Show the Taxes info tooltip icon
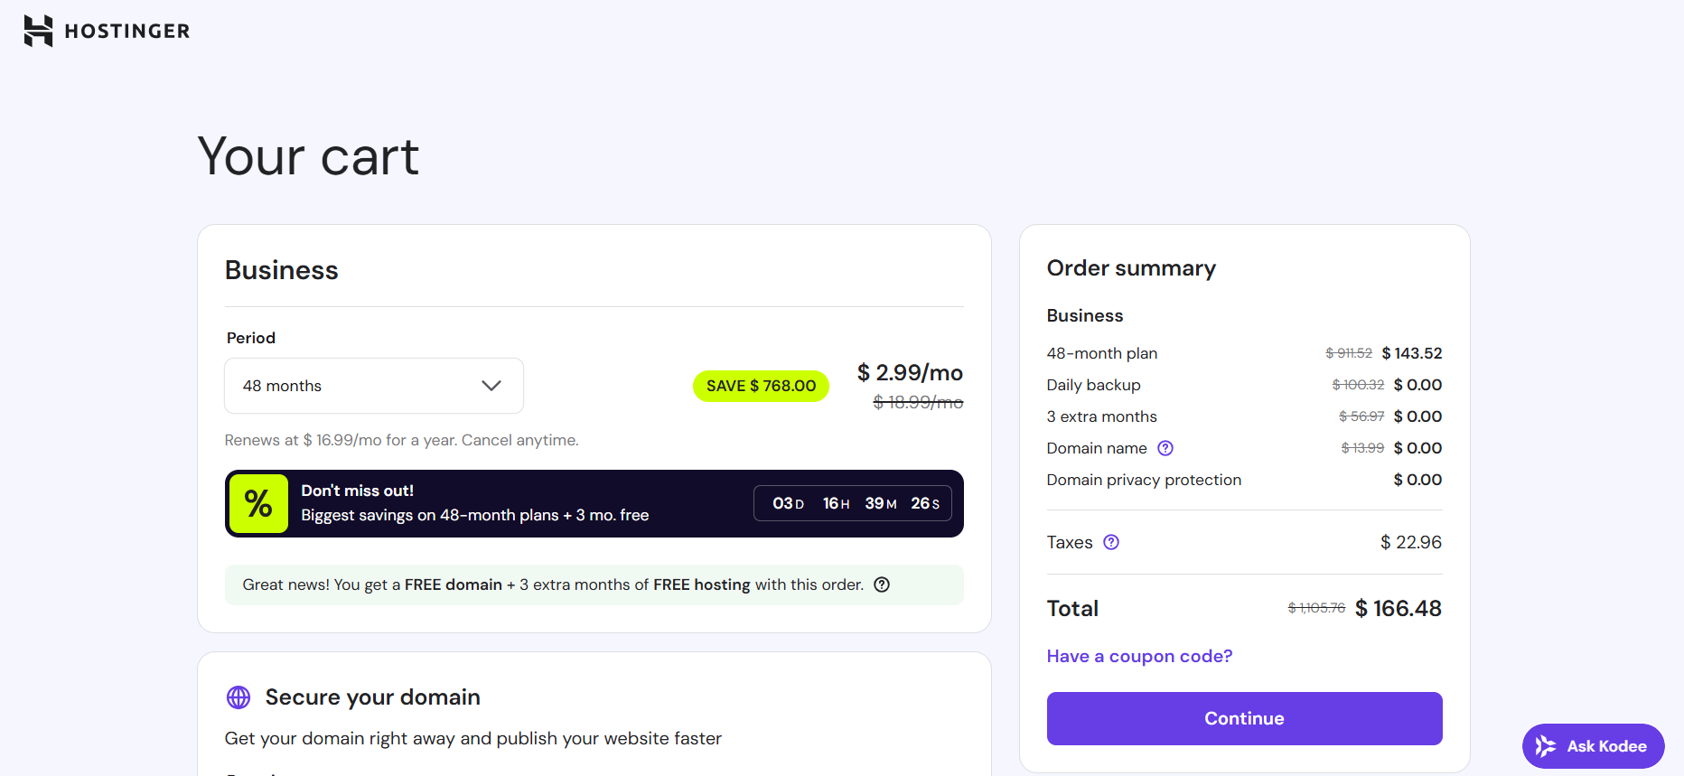 [1111, 542]
